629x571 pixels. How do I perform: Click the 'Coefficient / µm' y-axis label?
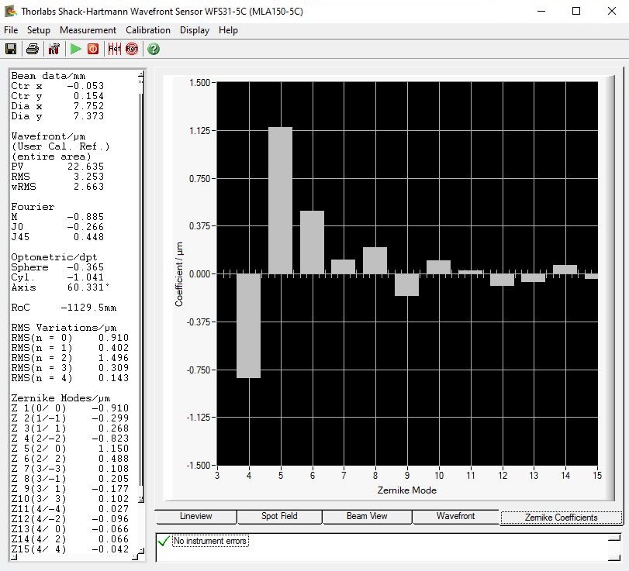[179, 274]
